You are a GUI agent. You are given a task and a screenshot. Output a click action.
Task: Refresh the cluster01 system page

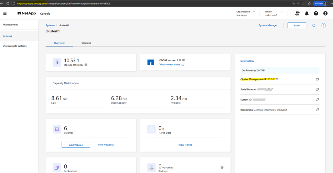point(314,25)
